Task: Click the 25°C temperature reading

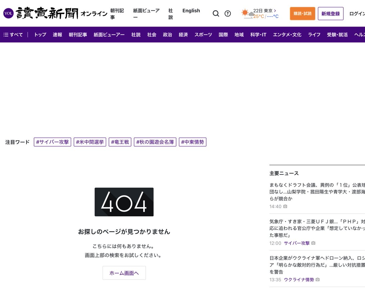Action: pyautogui.click(x=259, y=16)
